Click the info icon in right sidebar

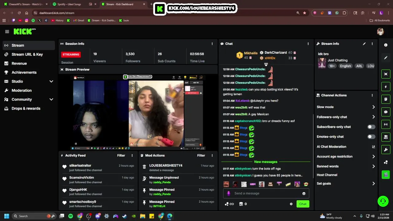pyautogui.click(x=386, y=45)
